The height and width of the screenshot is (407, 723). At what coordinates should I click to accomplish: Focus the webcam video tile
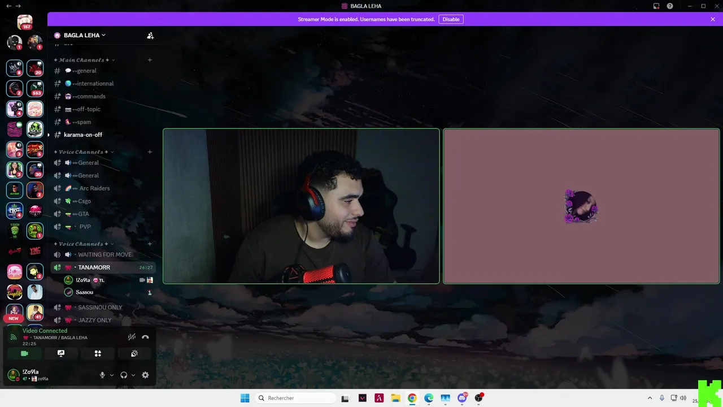(x=301, y=206)
